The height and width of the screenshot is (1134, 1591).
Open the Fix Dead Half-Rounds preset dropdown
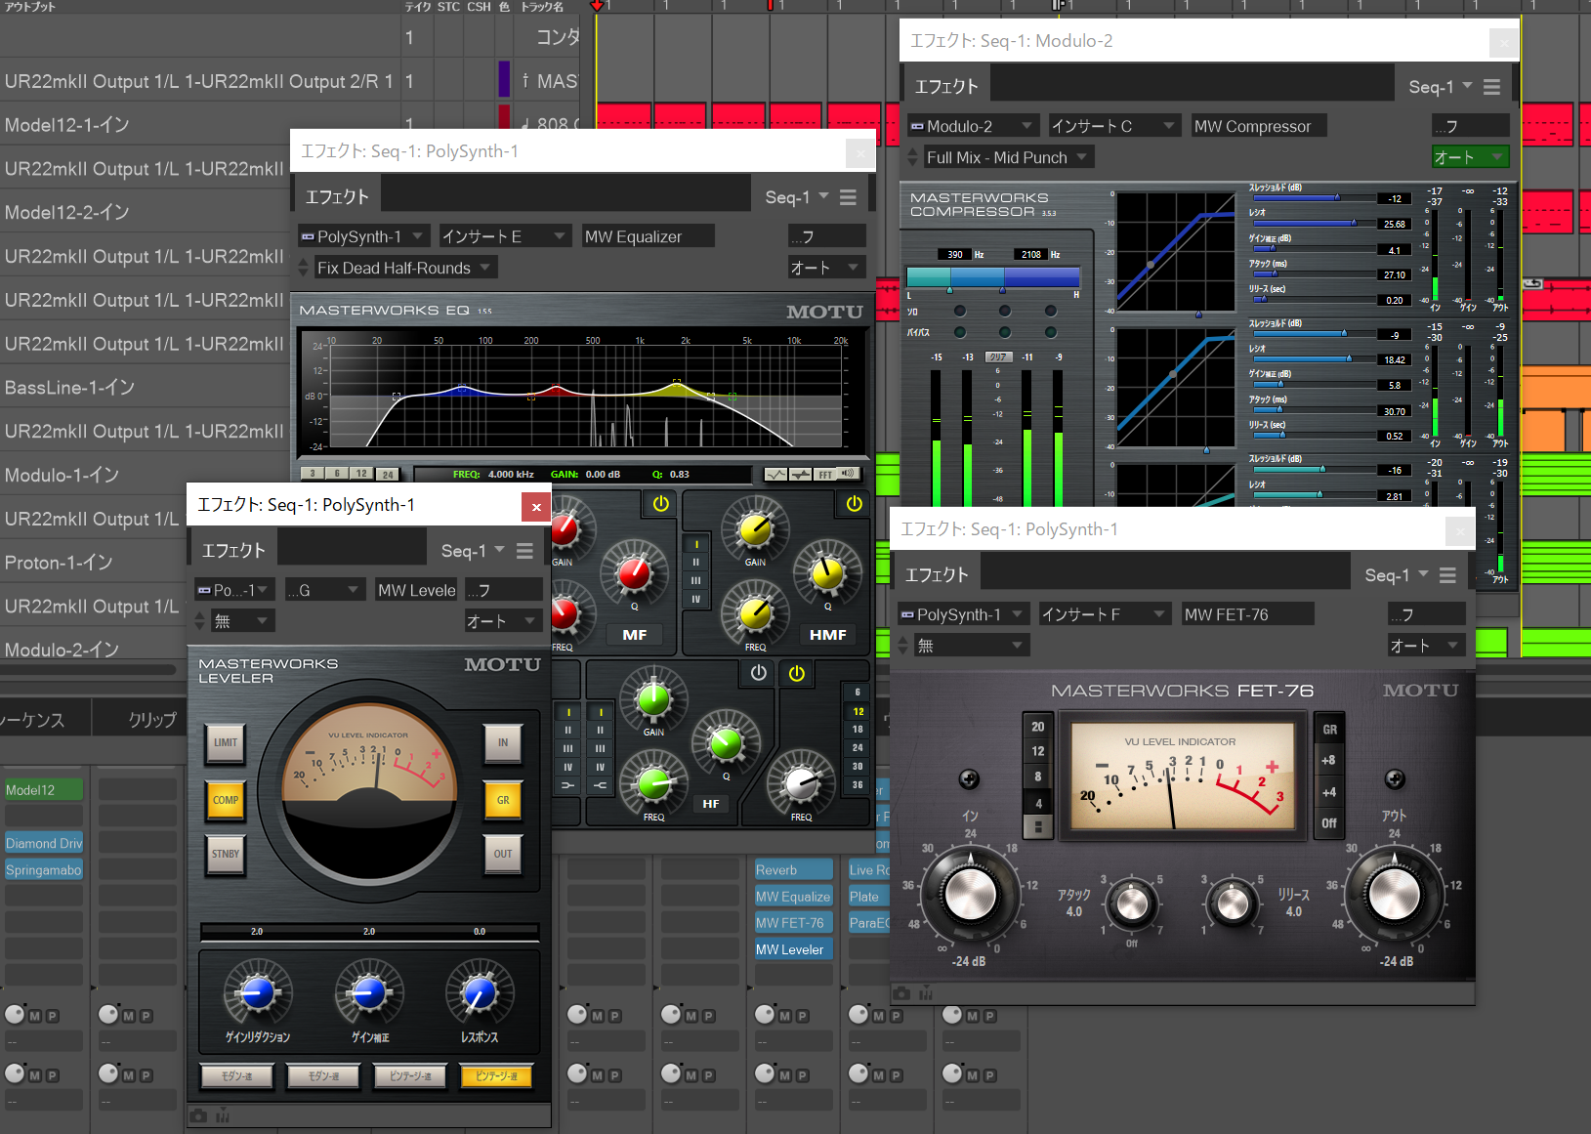pos(405,268)
